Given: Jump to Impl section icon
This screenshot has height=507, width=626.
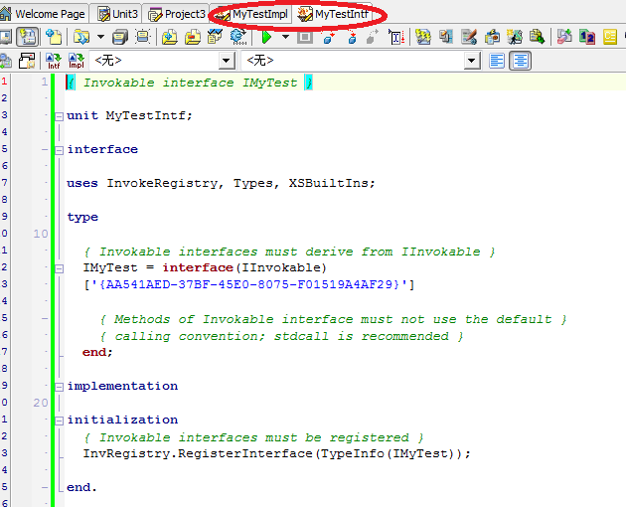Looking at the screenshot, I should tap(77, 61).
